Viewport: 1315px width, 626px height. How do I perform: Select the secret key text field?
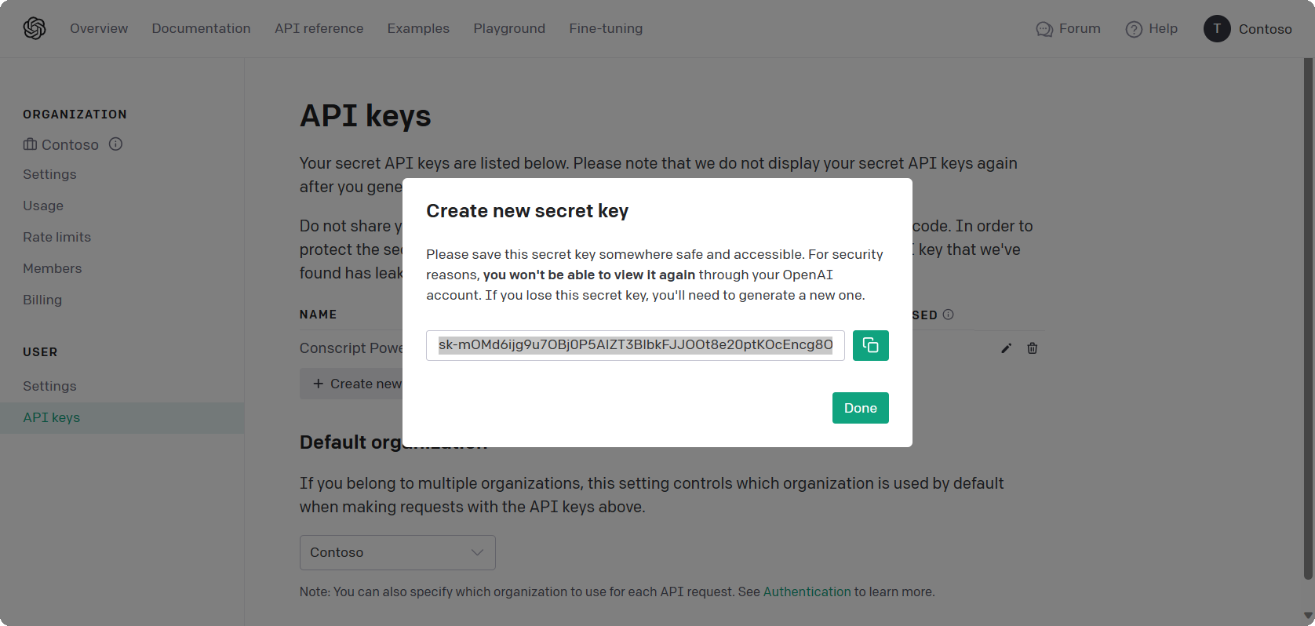point(635,345)
